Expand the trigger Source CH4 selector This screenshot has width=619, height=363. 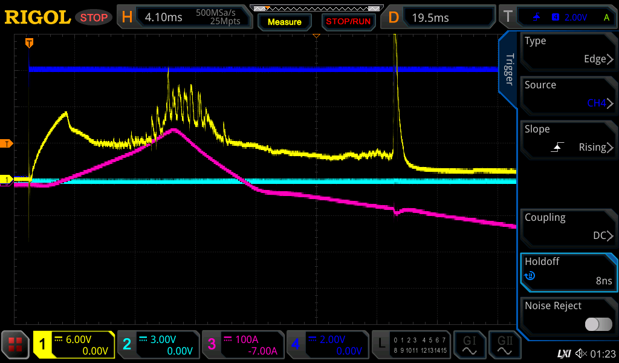pos(568,94)
